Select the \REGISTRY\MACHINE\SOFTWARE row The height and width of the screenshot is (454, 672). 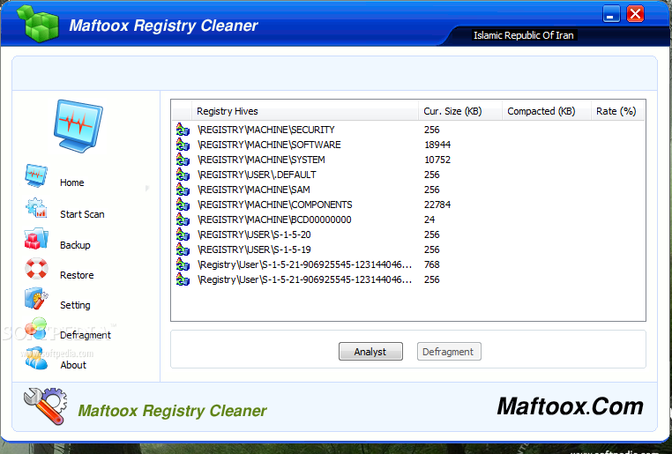409,145
